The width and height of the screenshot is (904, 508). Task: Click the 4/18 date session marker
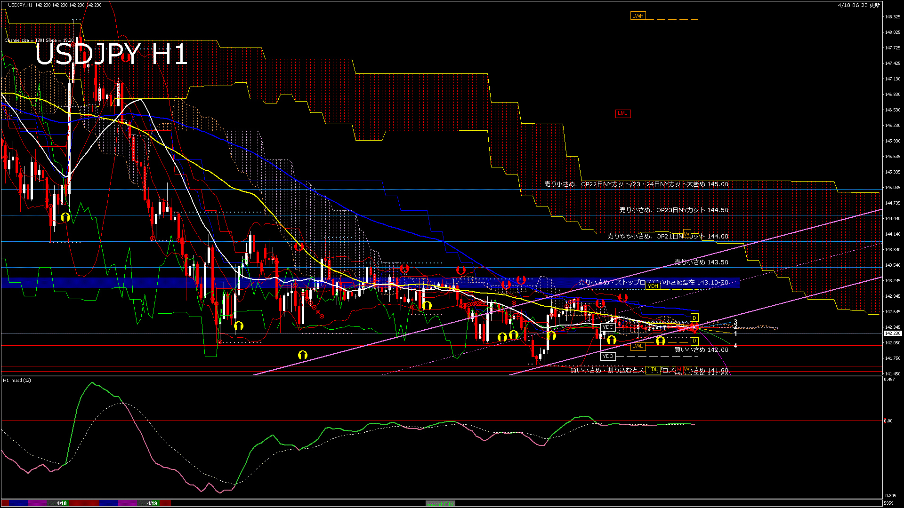[x=62, y=503]
